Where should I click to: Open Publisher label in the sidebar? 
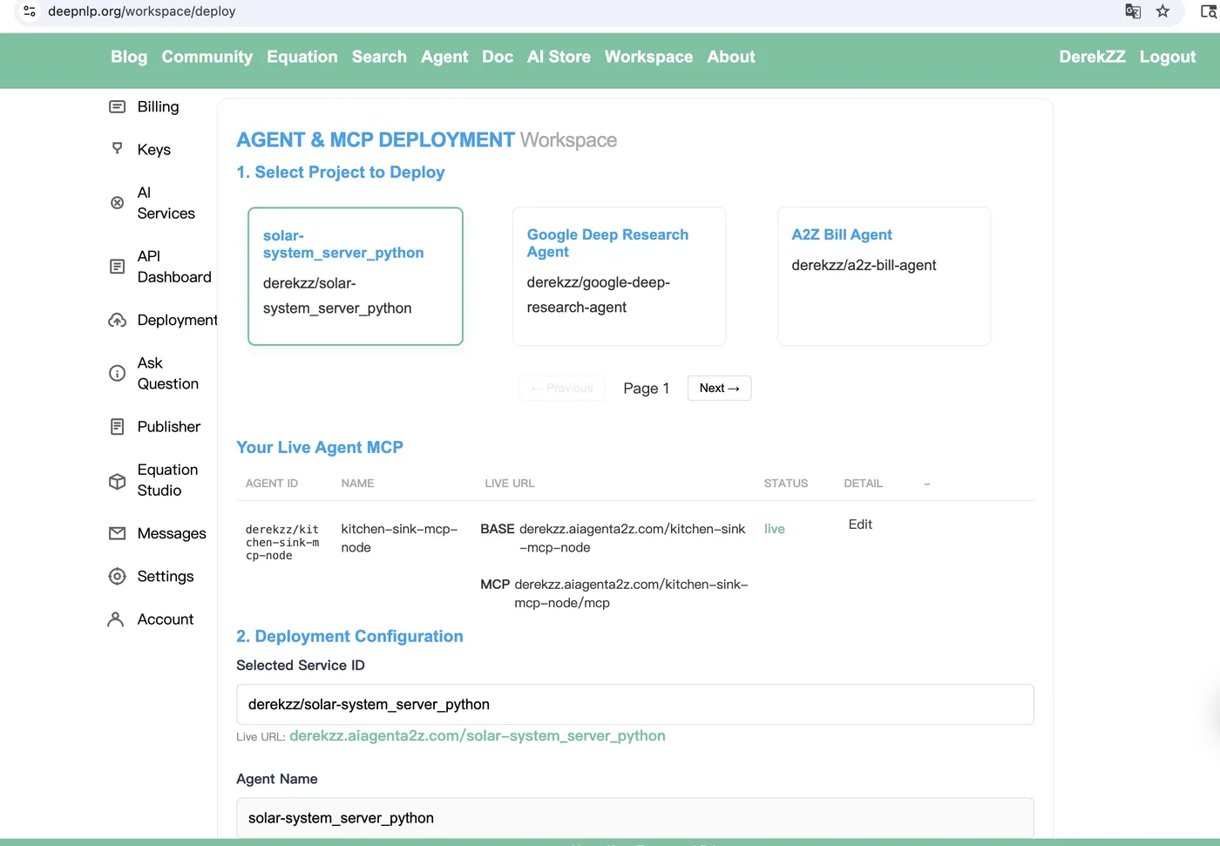click(168, 426)
